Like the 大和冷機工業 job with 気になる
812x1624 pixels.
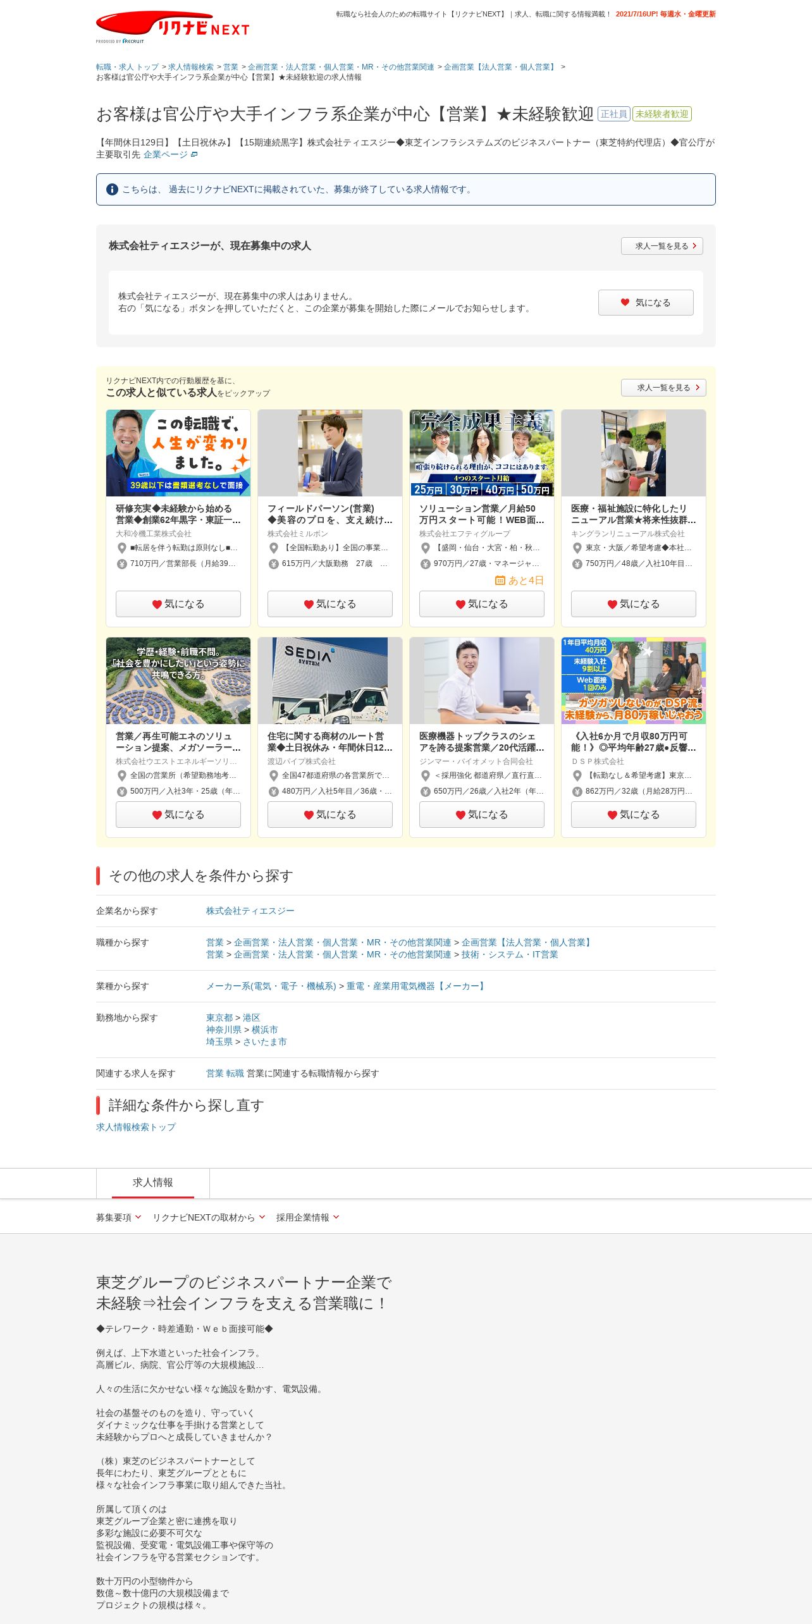coord(178,604)
